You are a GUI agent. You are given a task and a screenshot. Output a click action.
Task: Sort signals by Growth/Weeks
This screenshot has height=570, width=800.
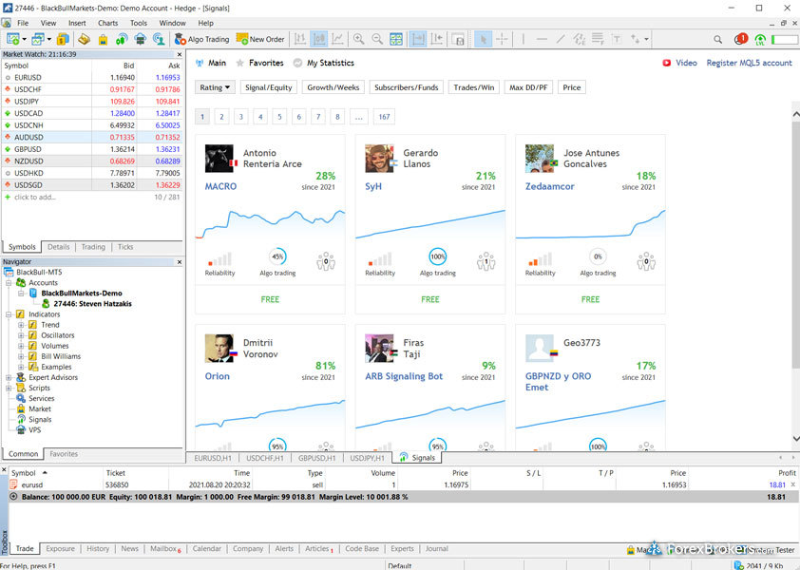333,87
